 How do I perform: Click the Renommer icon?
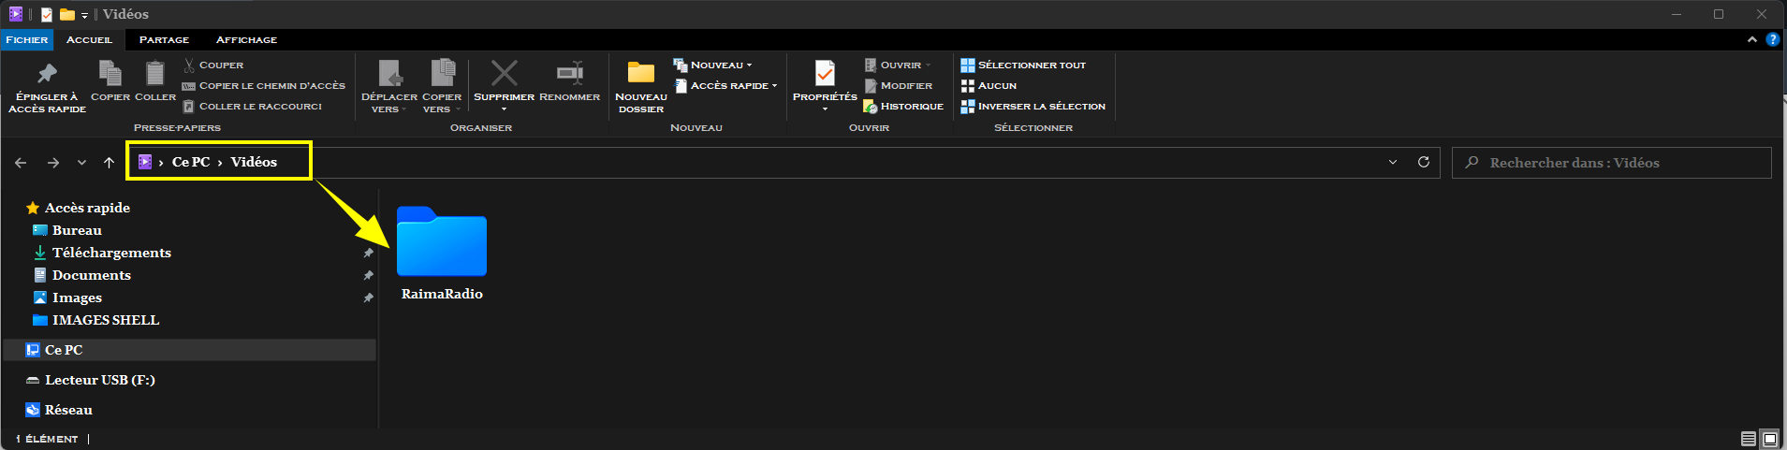point(569,73)
